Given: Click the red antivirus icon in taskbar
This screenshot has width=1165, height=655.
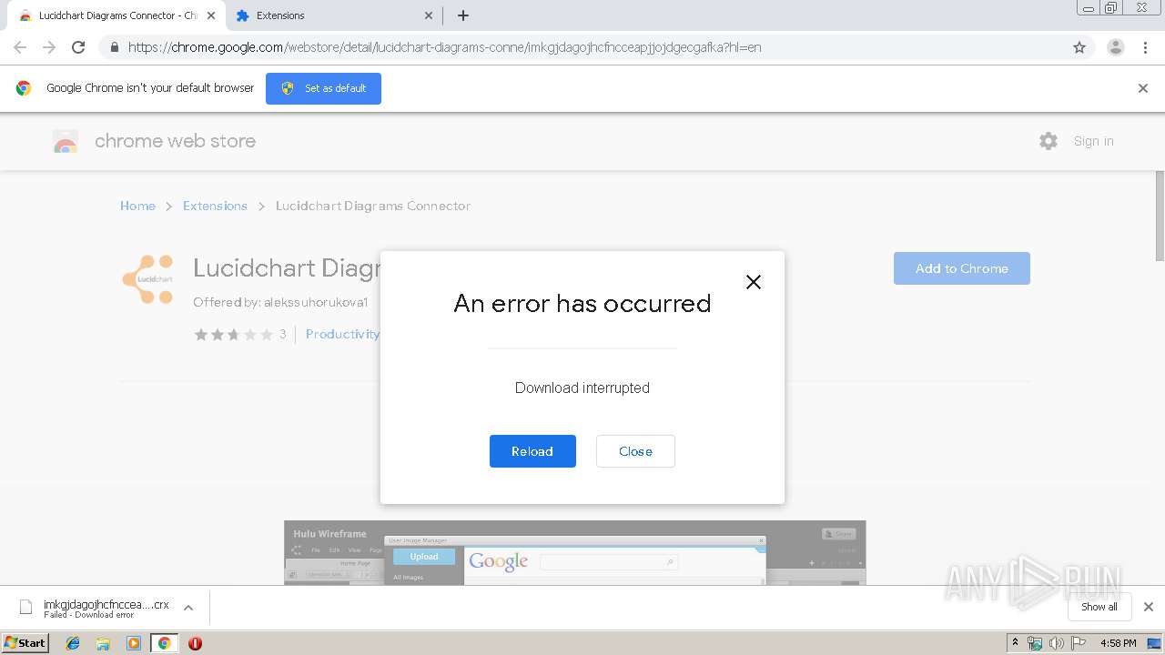Looking at the screenshot, I should point(195,643).
